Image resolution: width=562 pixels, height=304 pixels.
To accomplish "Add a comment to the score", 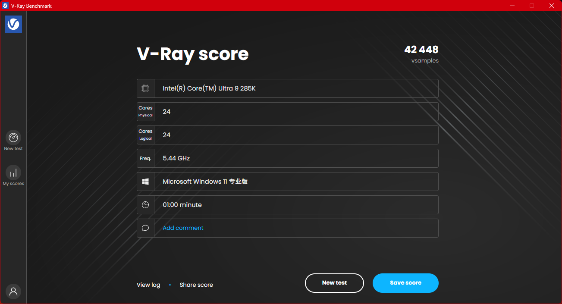I will coord(183,228).
